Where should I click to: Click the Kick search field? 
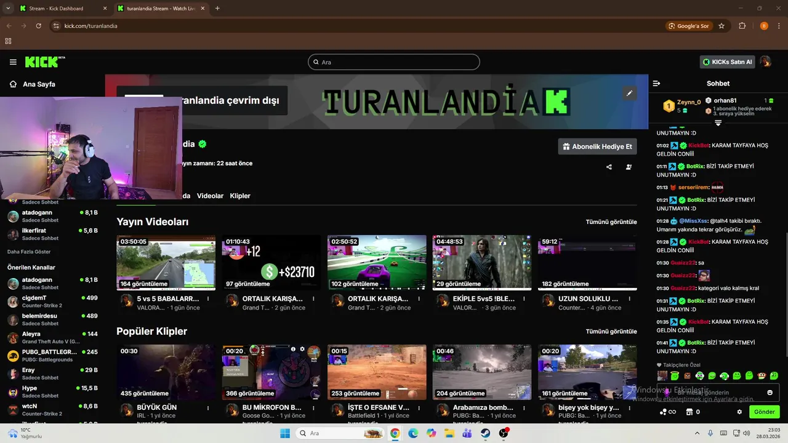click(x=394, y=62)
